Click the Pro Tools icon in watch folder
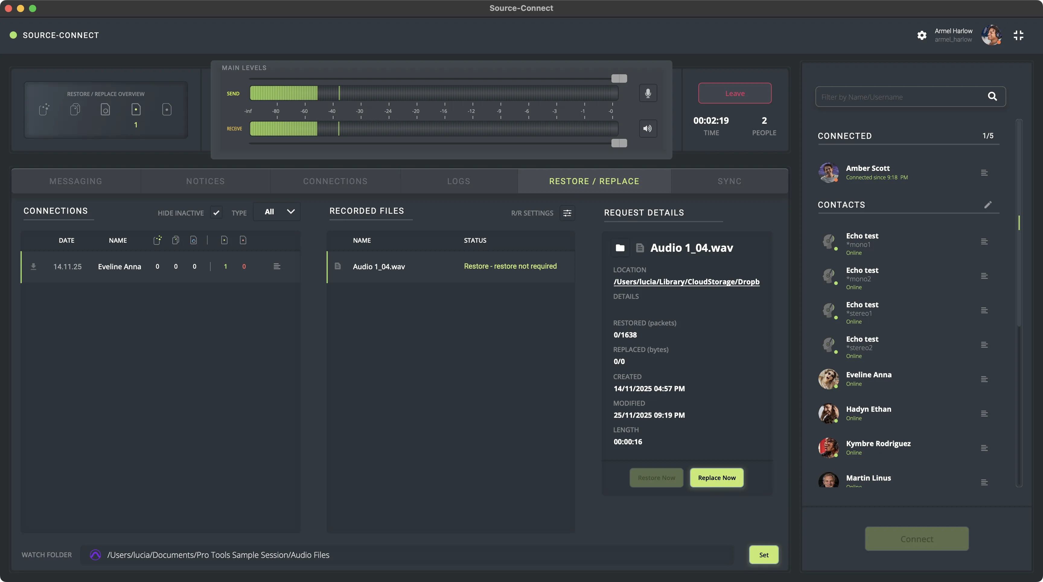 point(96,555)
